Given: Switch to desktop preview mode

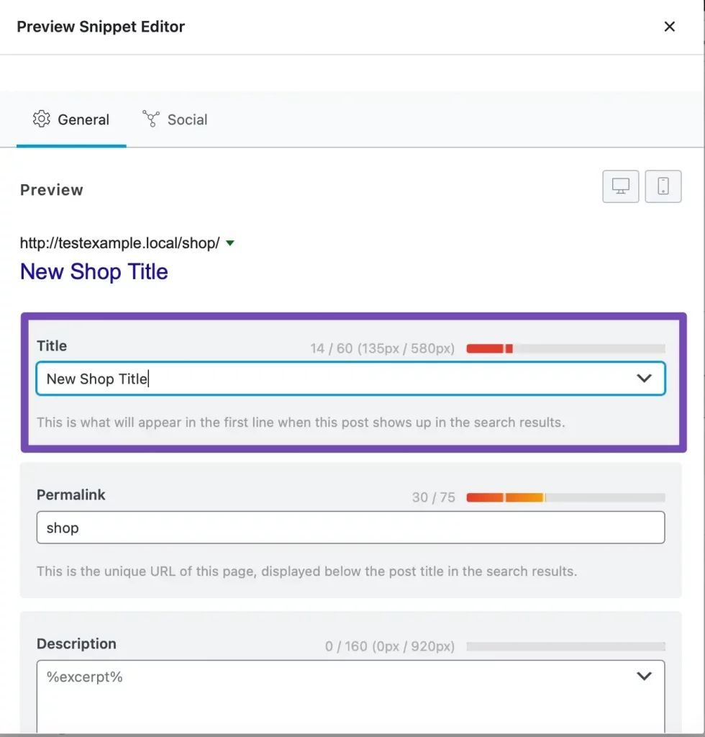Looking at the screenshot, I should pos(620,186).
